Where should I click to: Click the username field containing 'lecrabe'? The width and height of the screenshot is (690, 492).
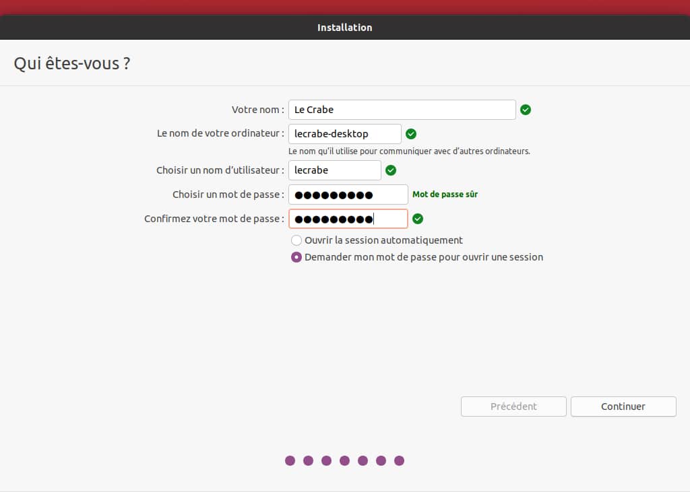[334, 170]
